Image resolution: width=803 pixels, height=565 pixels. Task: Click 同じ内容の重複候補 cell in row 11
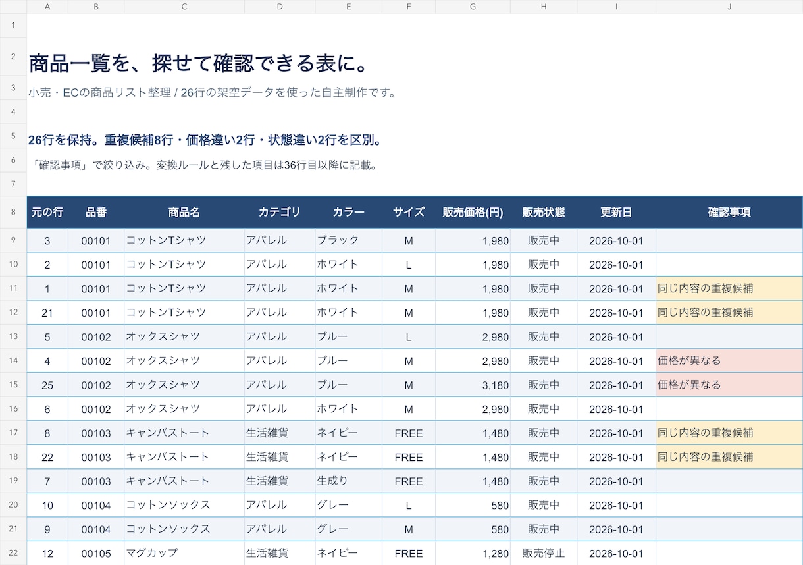pos(729,288)
